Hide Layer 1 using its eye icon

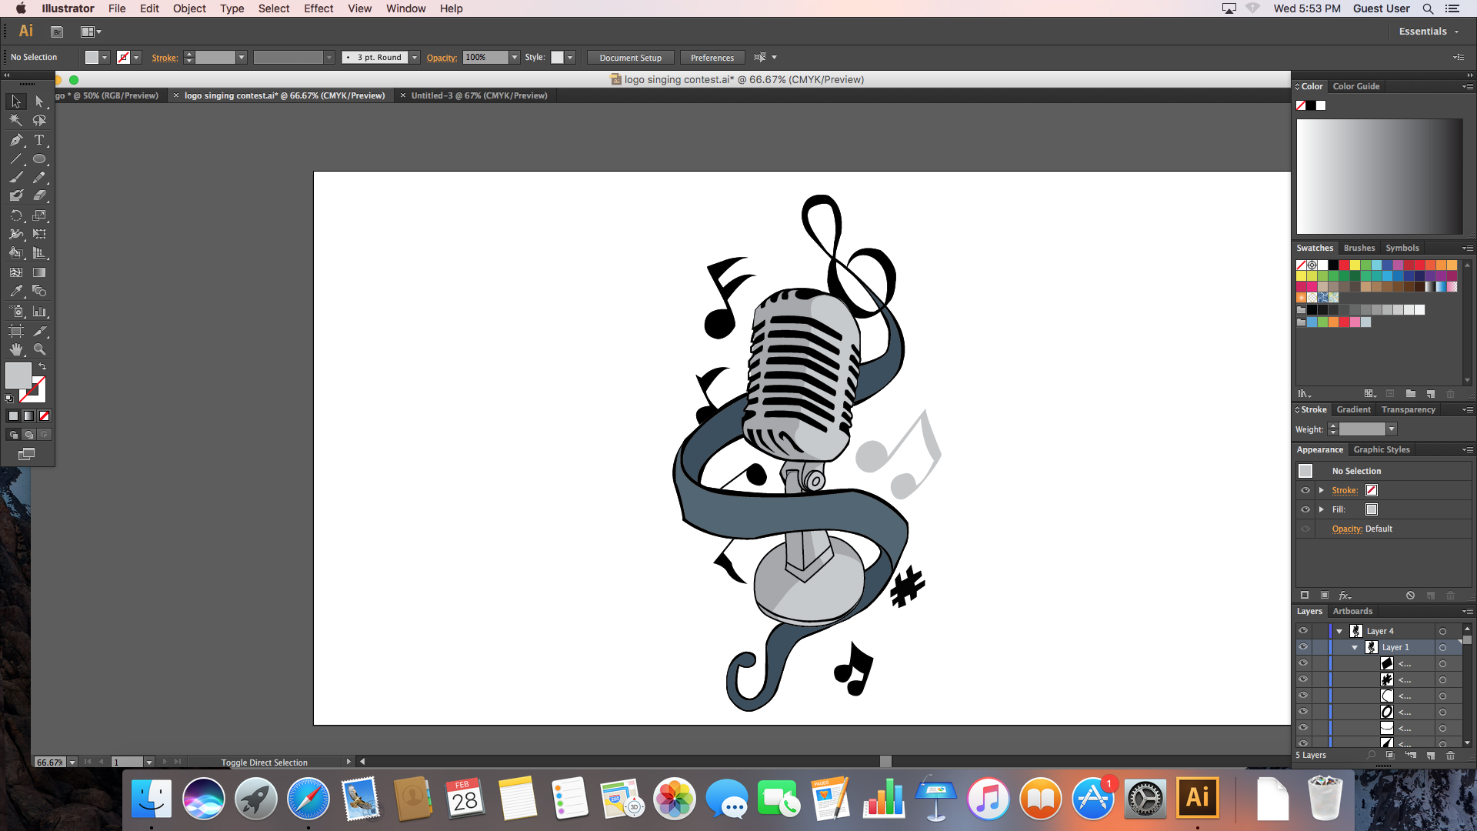[1303, 647]
